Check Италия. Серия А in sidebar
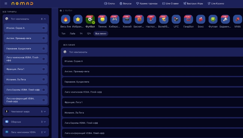This screenshot has height=138, width=243. pos(43,28)
